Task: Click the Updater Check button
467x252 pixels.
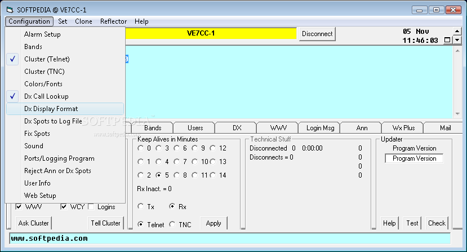Action: [x=437, y=223]
